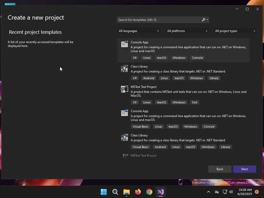Click the VB Class Library template icon
264x198 pixels.
point(125,137)
